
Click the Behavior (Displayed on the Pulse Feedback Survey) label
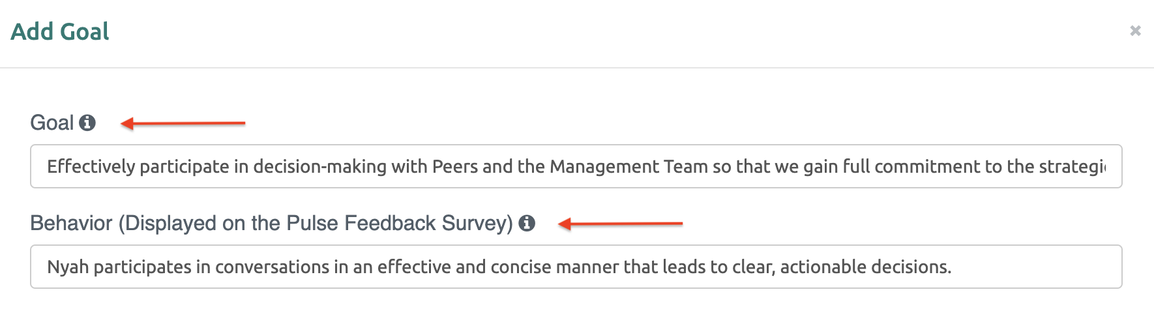(x=272, y=223)
